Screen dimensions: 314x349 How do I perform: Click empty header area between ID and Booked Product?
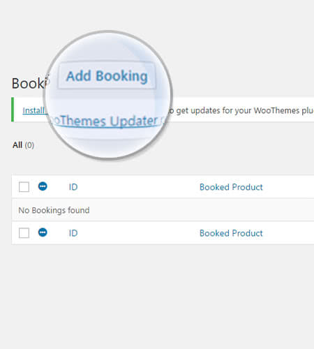click(138, 187)
